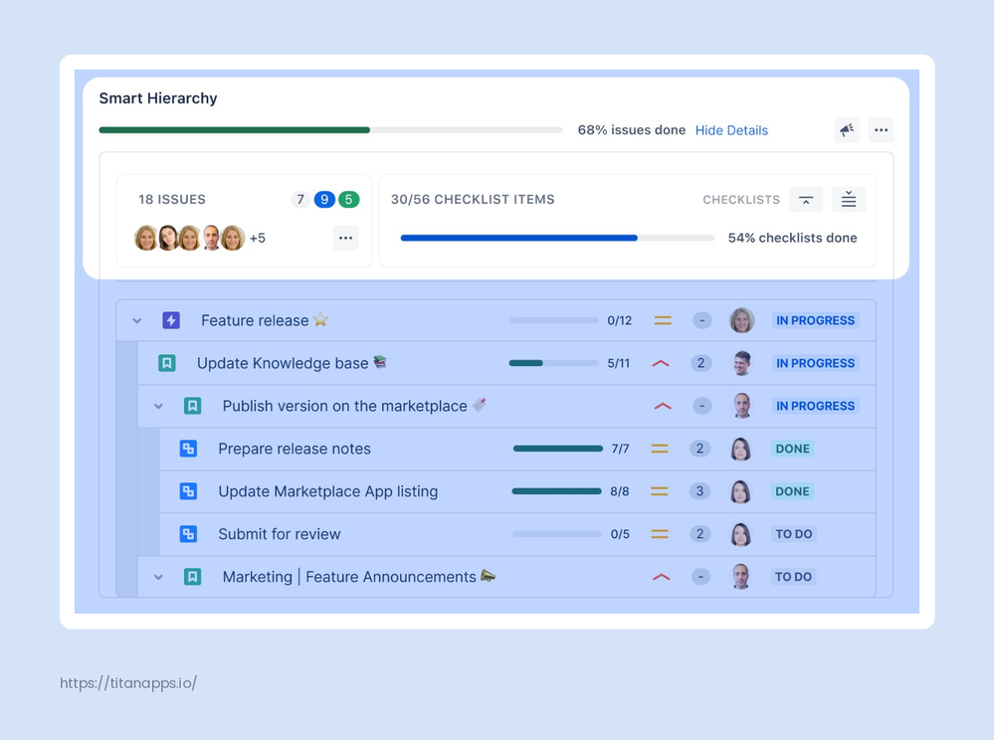Open the Submit for review issue

click(x=280, y=534)
